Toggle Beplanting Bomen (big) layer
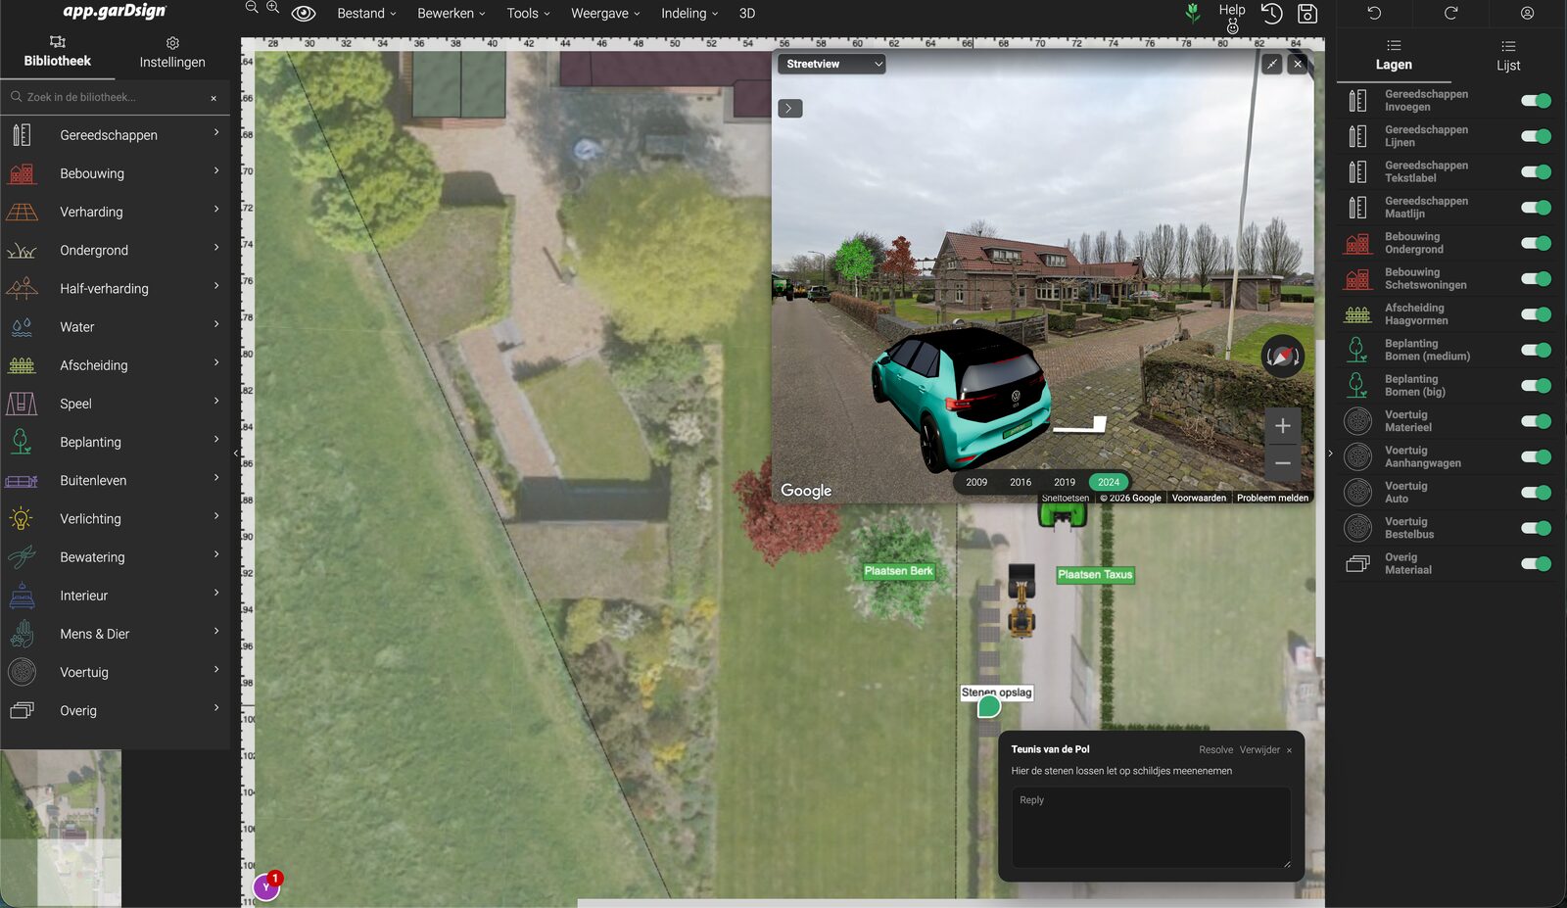The width and height of the screenshot is (1567, 908). point(1536,386)
